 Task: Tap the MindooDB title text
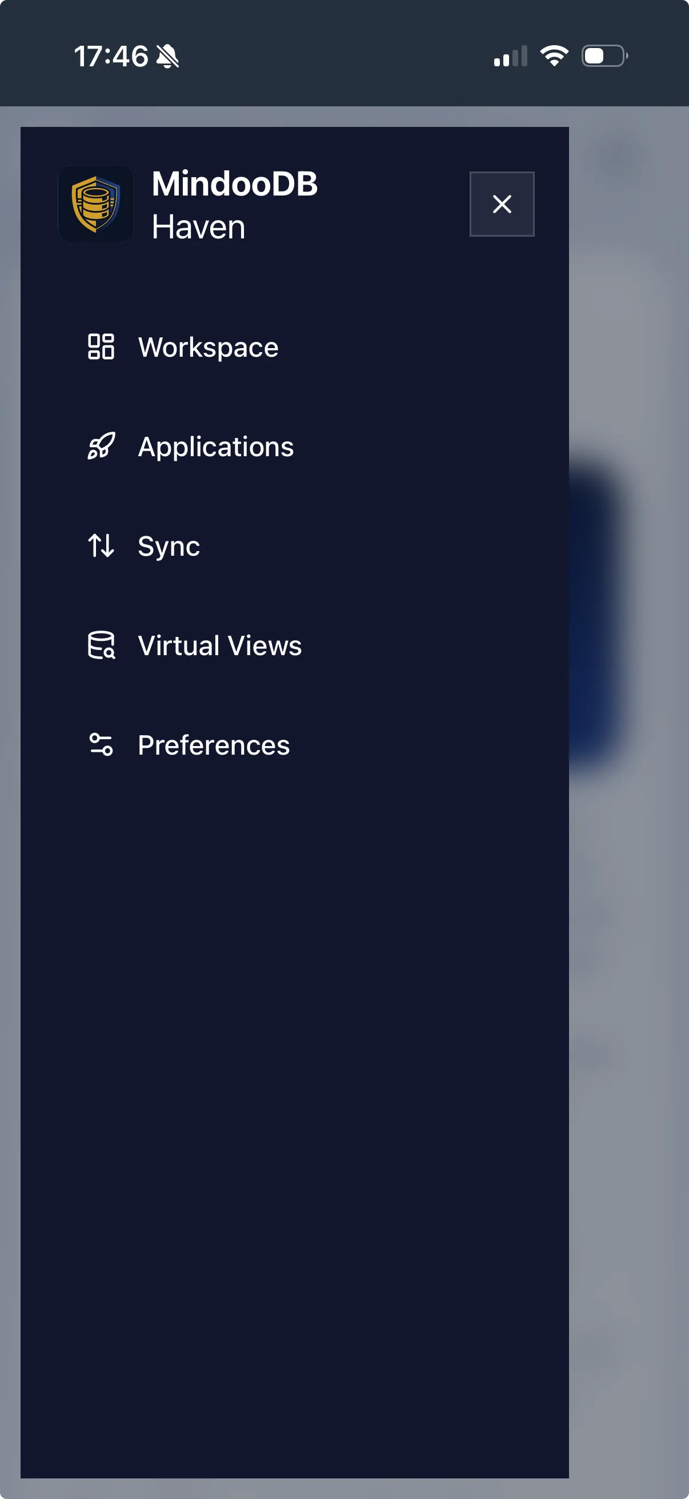pos(234,184)
